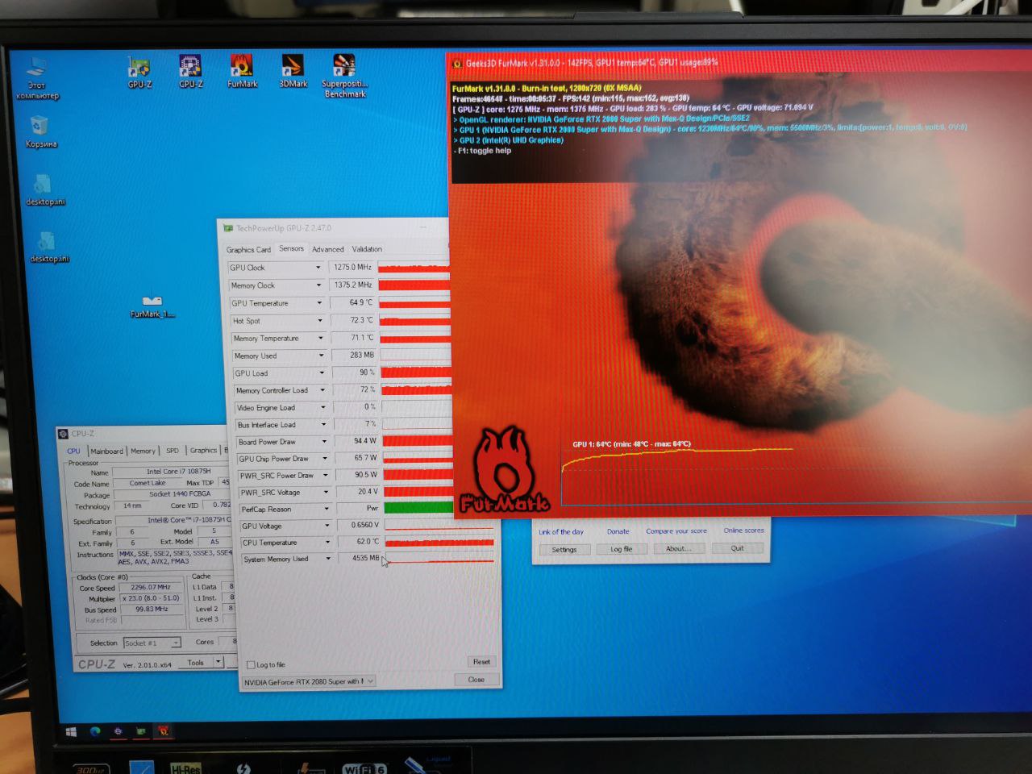
Task: Open the Link of the day link
Action: [561, 532]
